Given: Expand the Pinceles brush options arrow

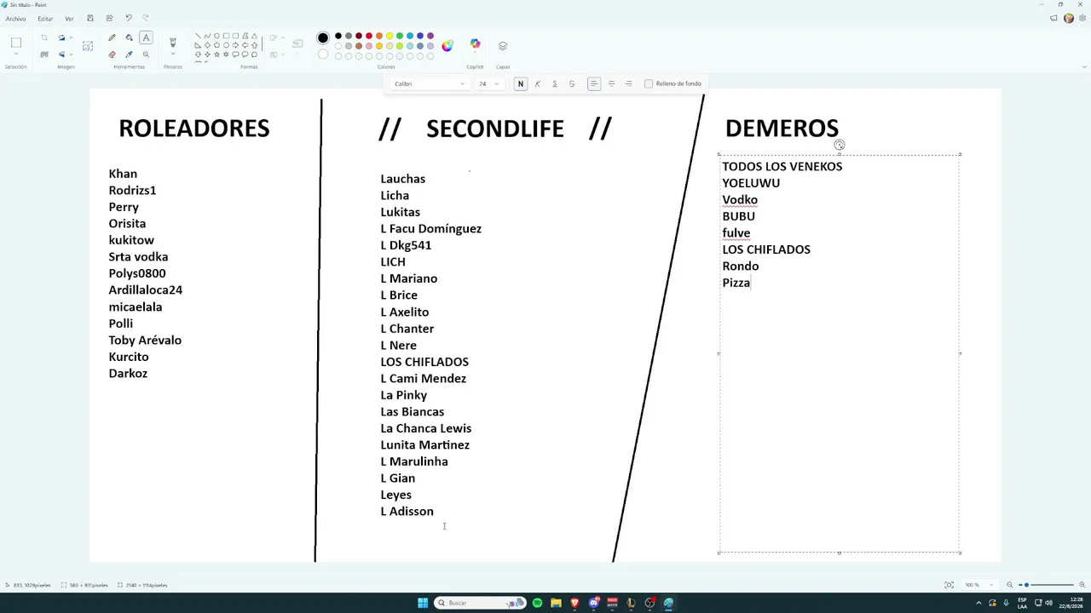Looking at the screenshot, I should point(173,55).
